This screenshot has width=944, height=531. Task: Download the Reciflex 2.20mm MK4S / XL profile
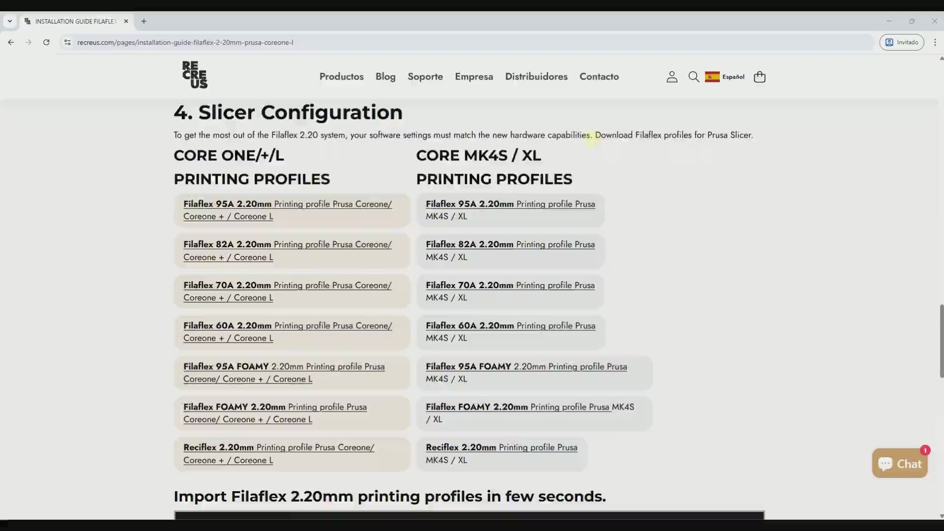501,447
